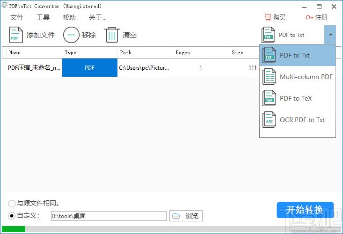Maximize the PDFtoTxt Converter window

(x=319, y=7)
